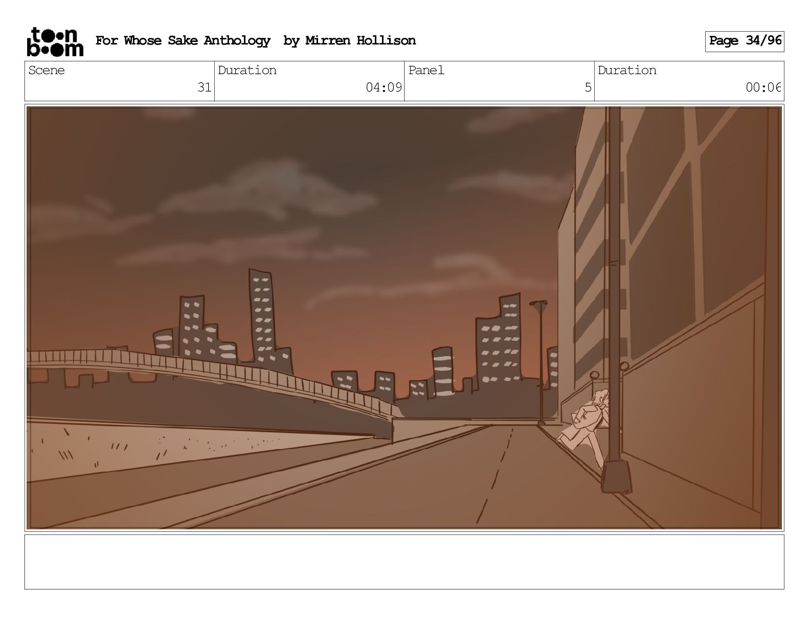This screenshot has width=810, height=626.
Task: Click the 'Scene' label
Action: (47, 71)
